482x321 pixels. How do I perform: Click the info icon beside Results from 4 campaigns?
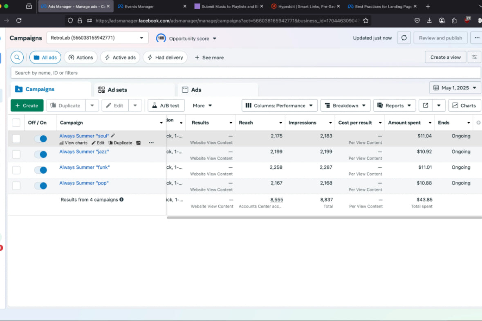121,199
